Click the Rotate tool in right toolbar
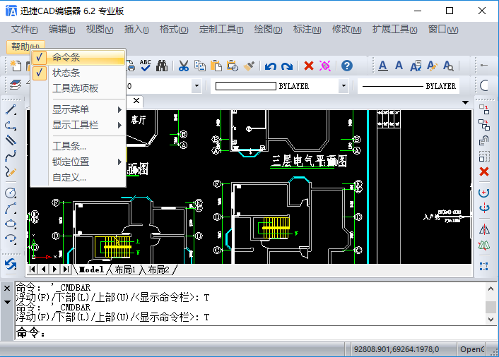Screen dimensions: 499x357 (x=484, y=193)
